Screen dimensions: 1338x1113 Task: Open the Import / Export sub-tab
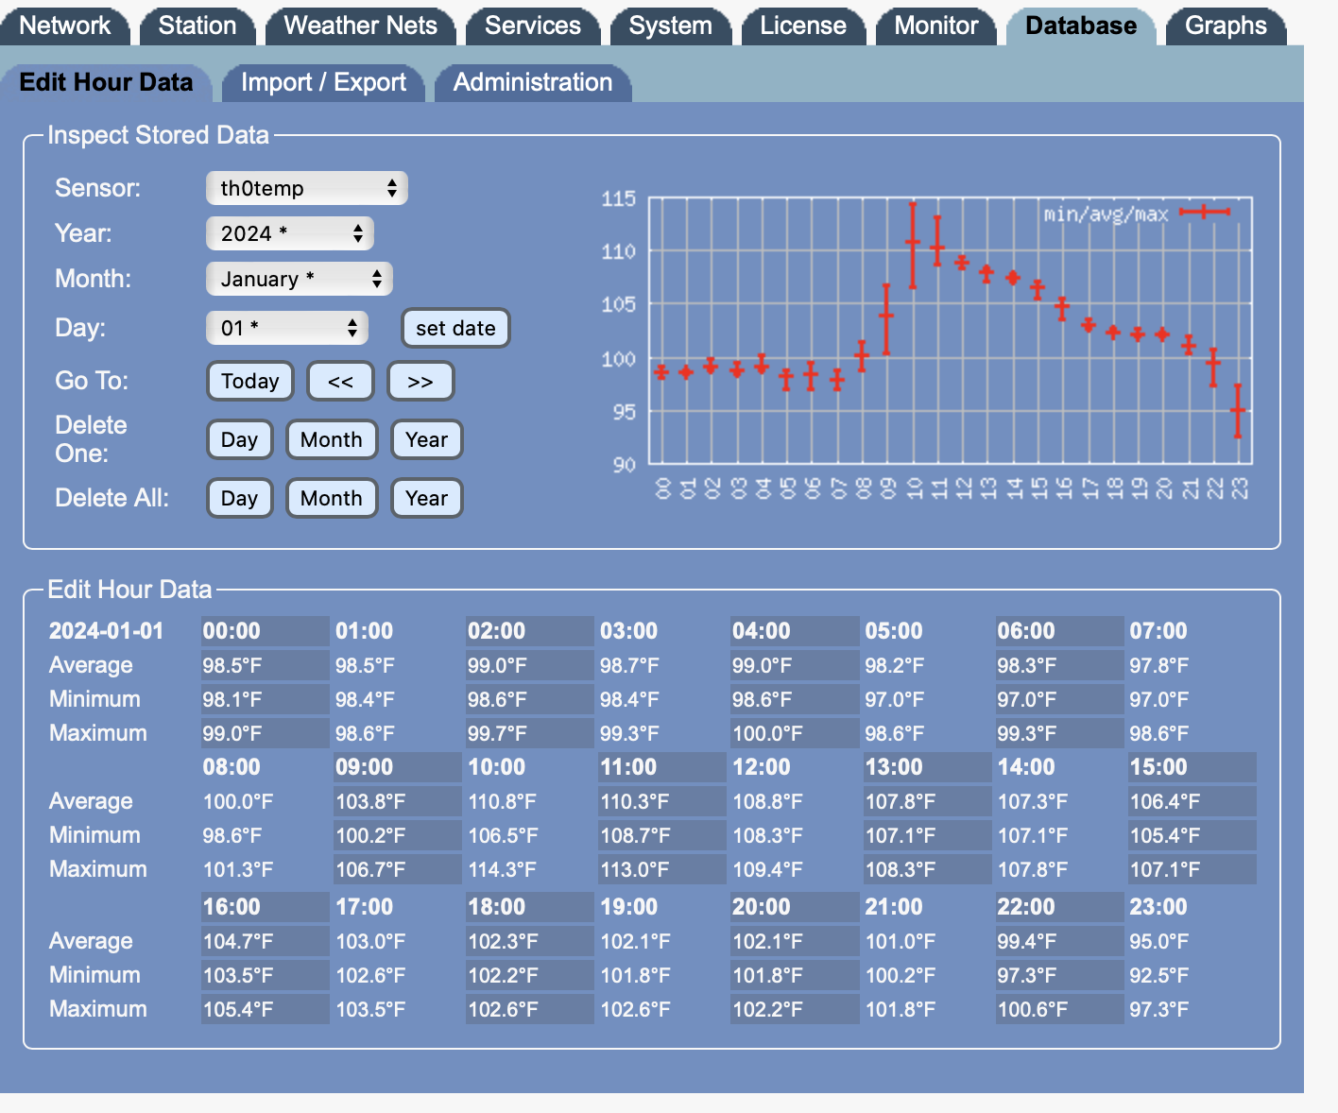tap(323, 82)
